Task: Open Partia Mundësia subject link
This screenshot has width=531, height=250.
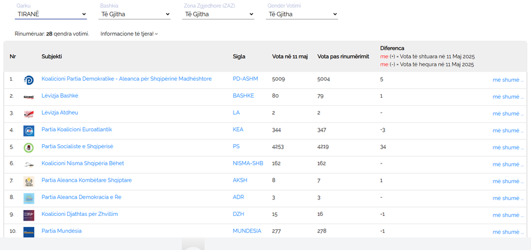Action: 61,231
